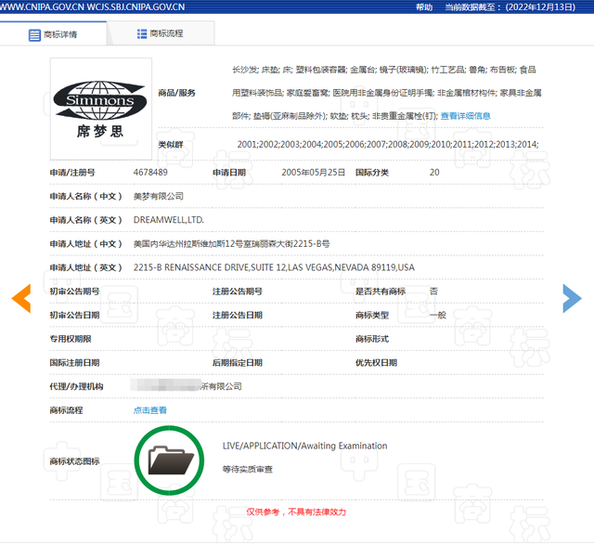Image resolution: width=594 pixels, height=544 pixels.
Task: Click the application date 2005年05月25日
Action: point(313,173)
